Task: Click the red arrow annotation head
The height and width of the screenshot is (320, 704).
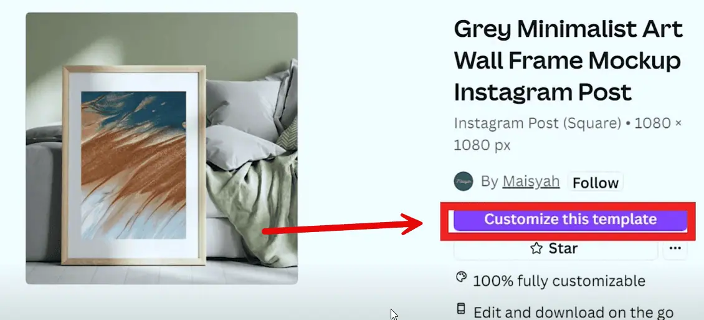Action: 409,224
